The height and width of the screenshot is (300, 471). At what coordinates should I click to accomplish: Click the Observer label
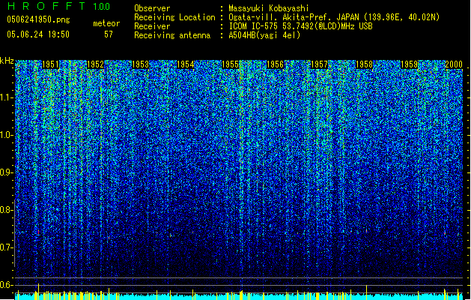(x=152, y=8)
